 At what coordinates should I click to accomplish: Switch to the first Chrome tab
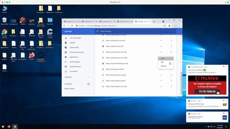tap(72, 21)
